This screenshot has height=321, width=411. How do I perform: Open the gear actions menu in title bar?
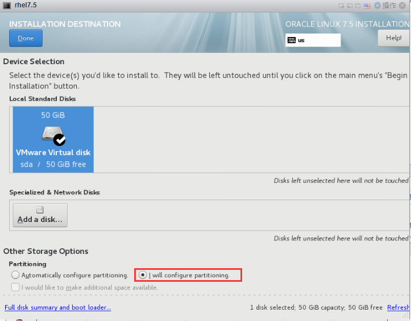pyautogui.click(x=377, y=6)
